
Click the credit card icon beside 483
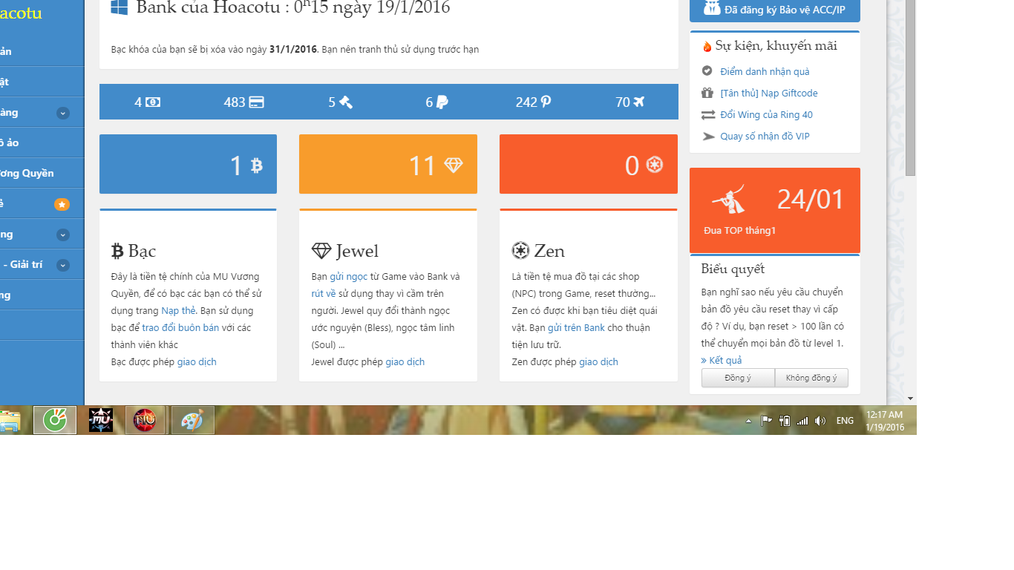256,102
